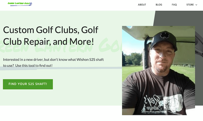Expand the chevron beside Store
The image size is (203, 121).
(x=196, y=5)
